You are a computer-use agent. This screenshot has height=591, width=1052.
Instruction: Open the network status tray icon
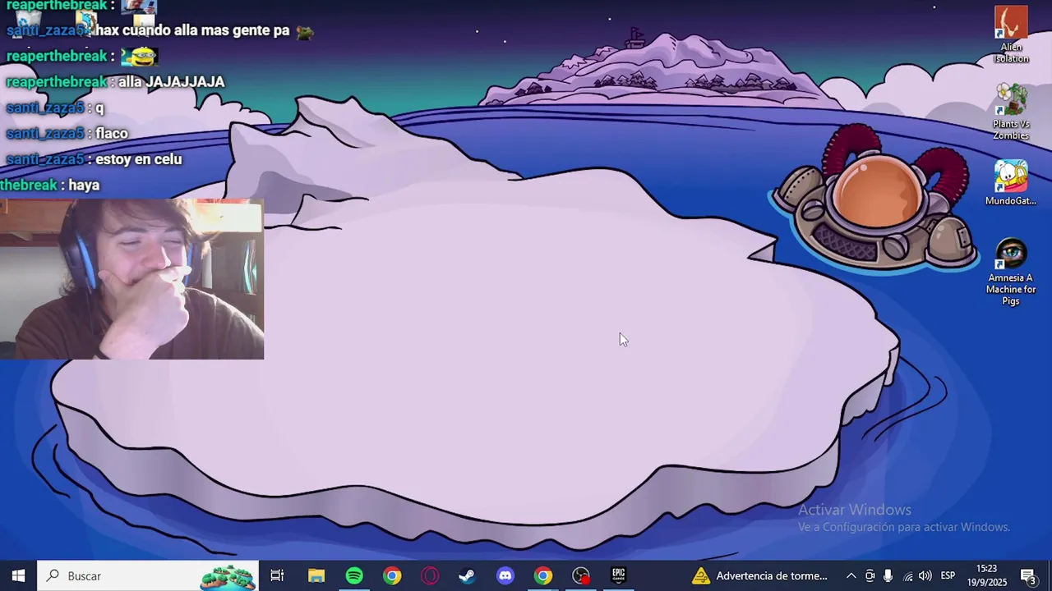click(907, 575)
